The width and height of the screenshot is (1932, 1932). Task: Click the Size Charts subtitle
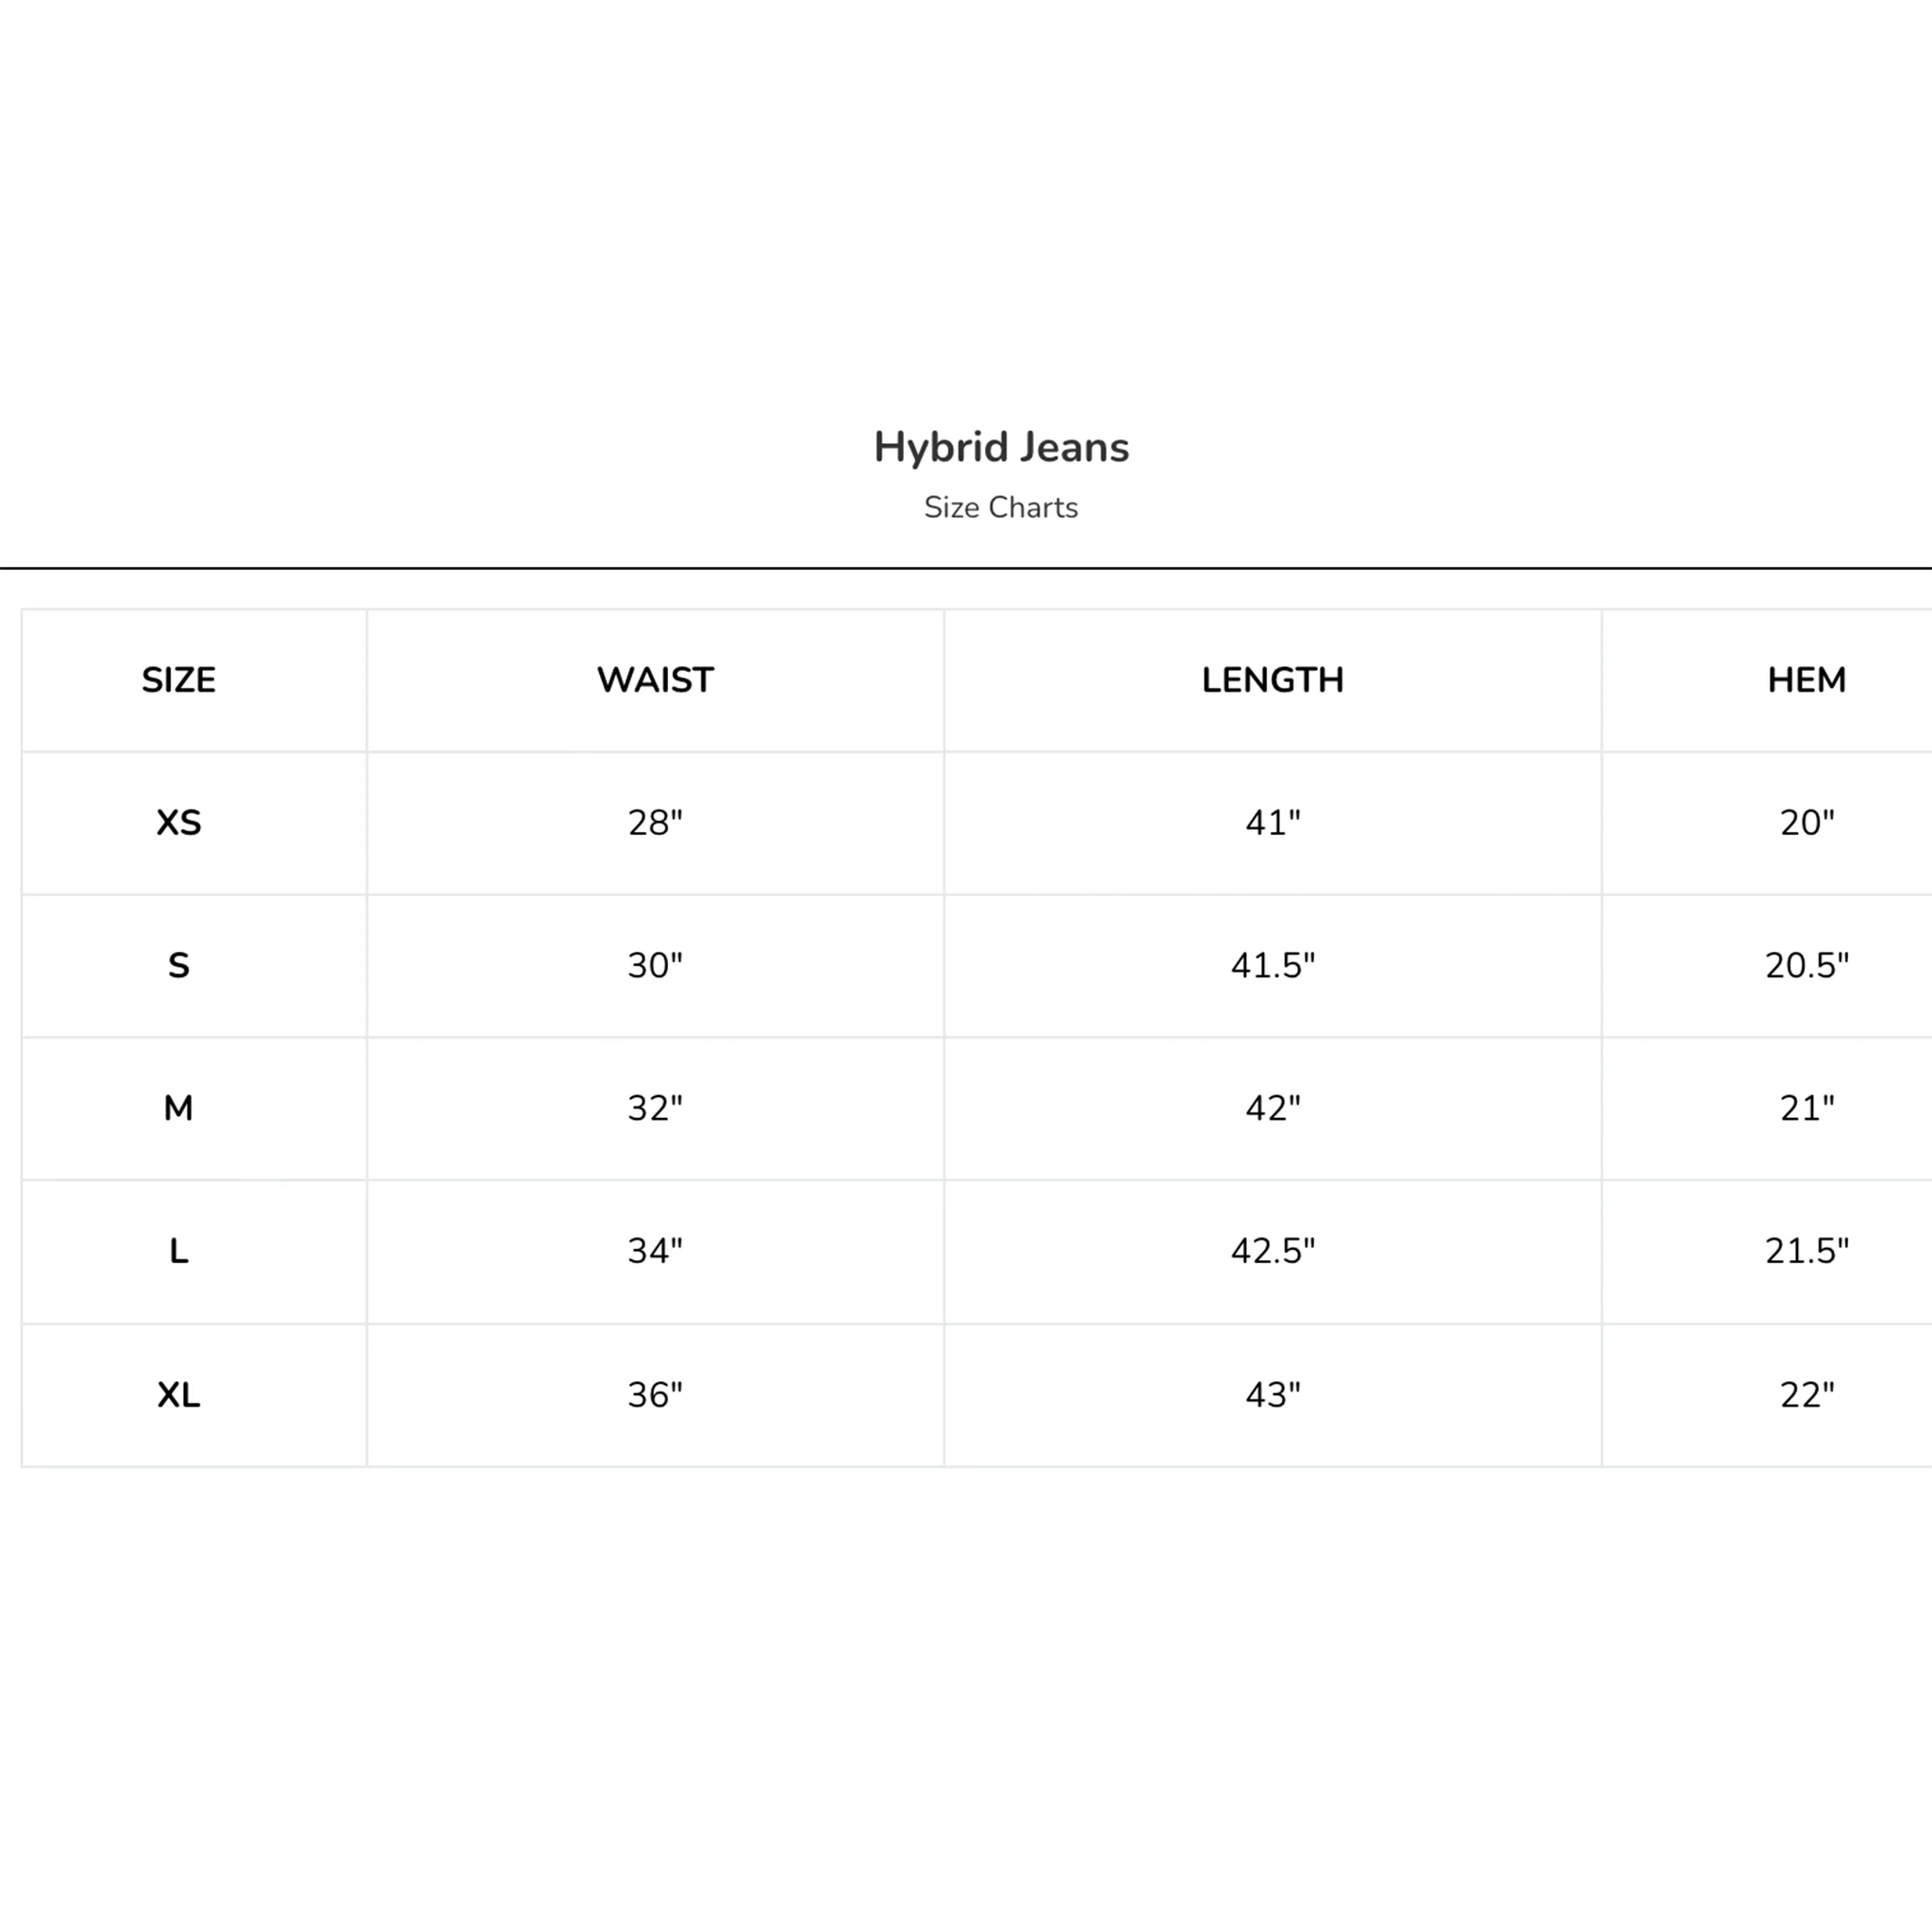[1001, 508]
